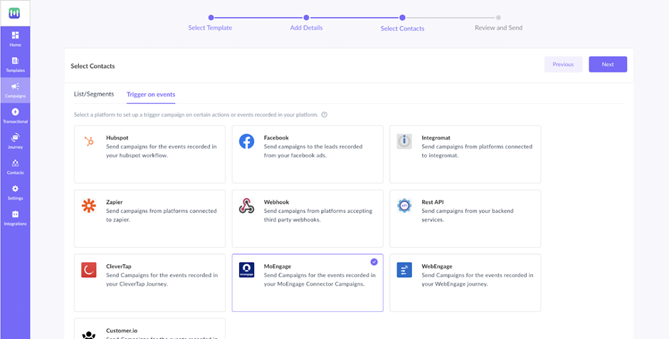
Task: Click 'from your facebook ads.' description text
Action: 295,156
